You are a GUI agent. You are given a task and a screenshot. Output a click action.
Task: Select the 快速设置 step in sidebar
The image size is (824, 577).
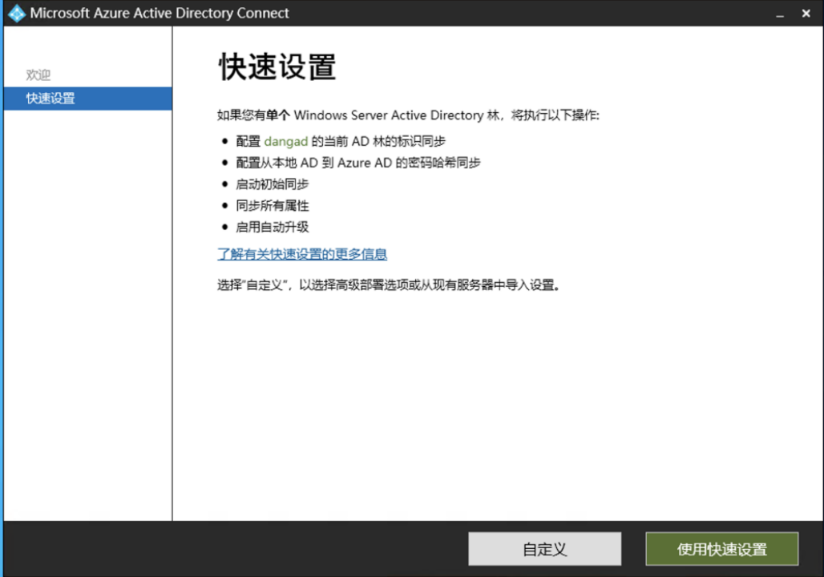pos(87,99)
